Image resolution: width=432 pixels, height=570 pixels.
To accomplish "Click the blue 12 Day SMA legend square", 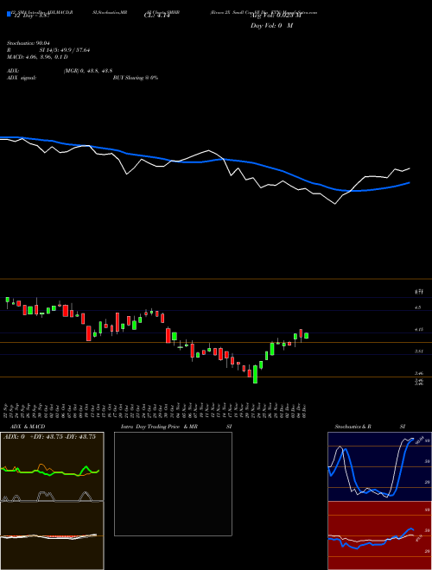I will pos(9,14).
